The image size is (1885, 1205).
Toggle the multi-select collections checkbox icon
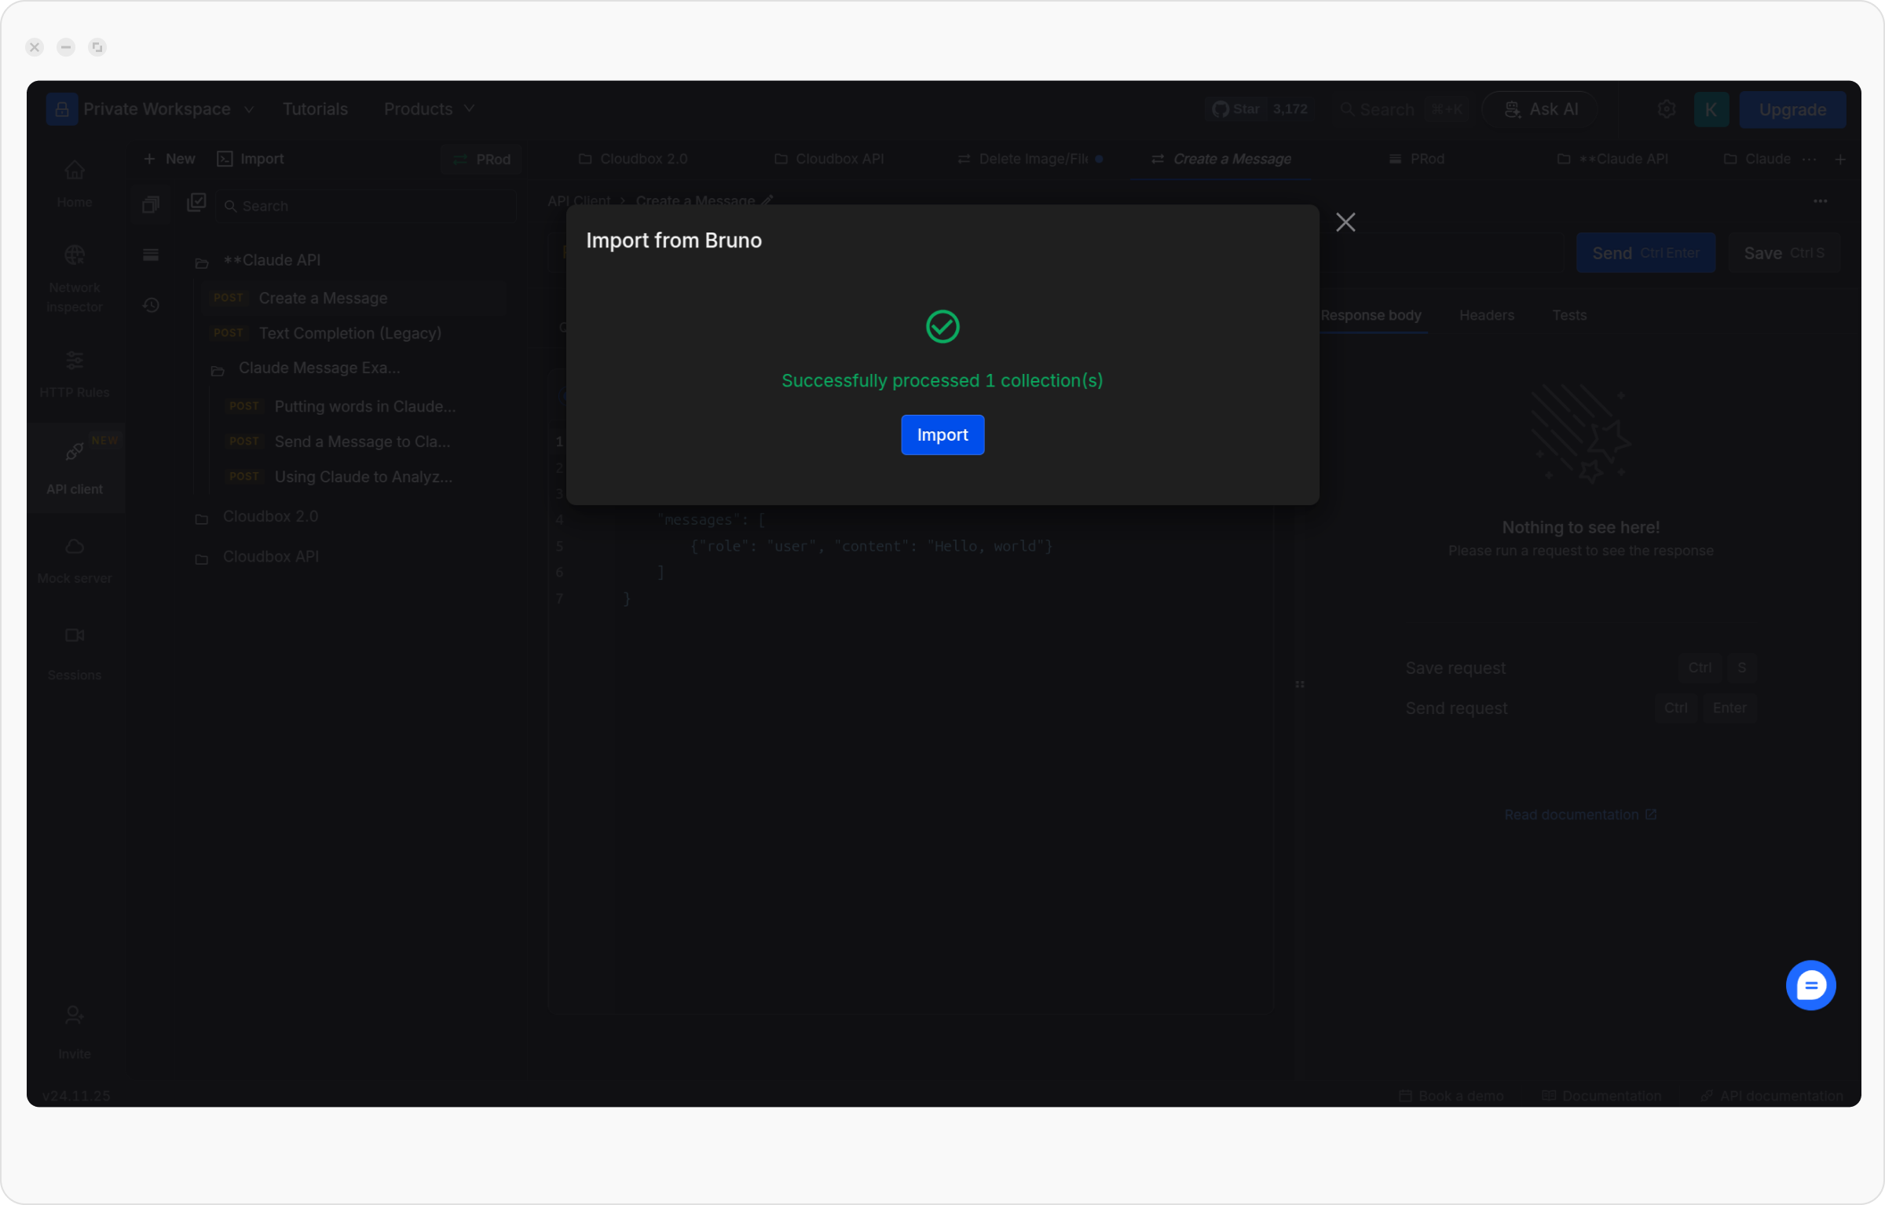(x=196, y=203)
